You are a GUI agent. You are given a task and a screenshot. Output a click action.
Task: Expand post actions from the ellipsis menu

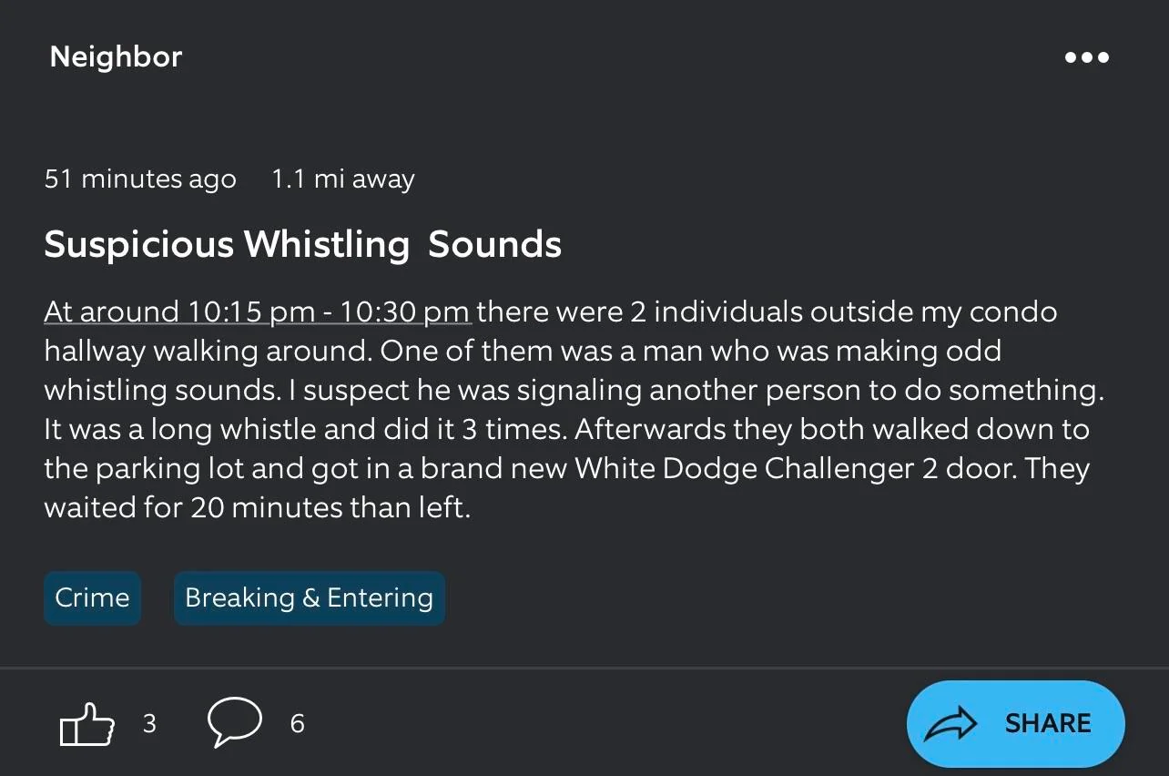pyautogui.click(x=1087, y=57)
